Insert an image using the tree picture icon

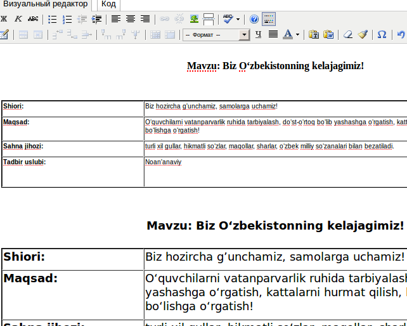(x=194, y=19)
